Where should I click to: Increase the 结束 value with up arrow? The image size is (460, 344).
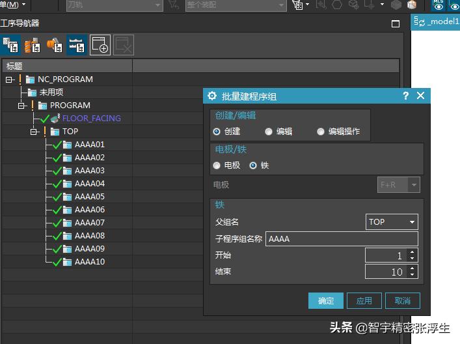point(413,268)
